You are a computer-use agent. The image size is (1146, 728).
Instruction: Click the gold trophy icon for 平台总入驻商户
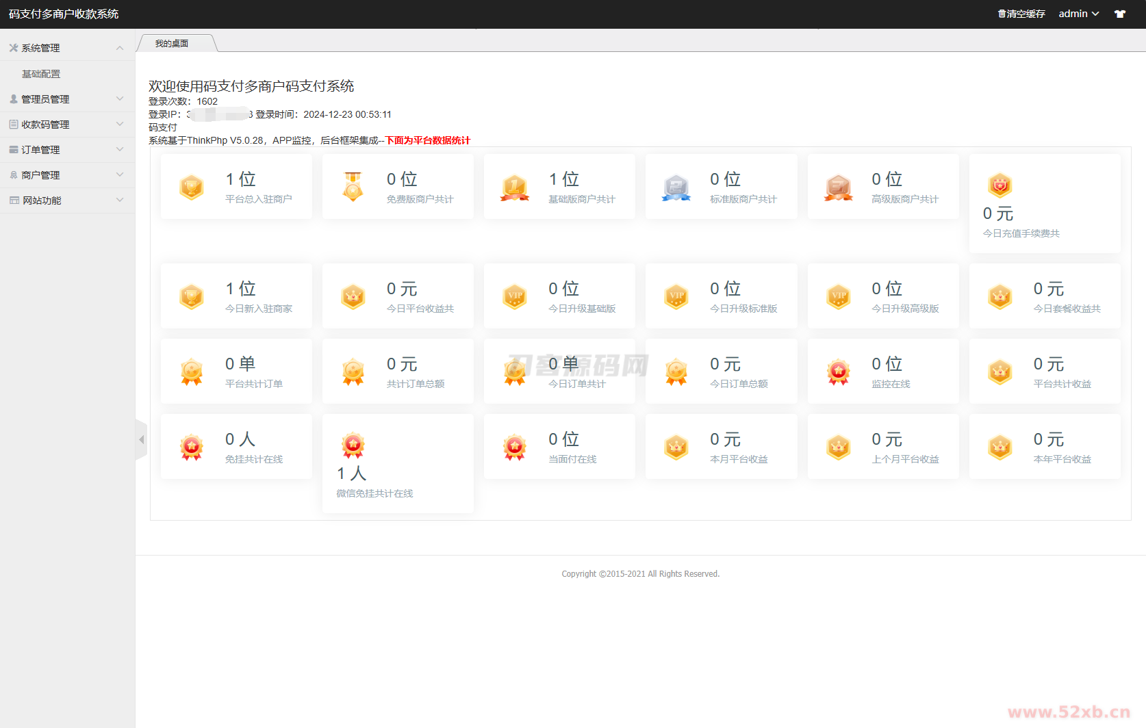192,187
